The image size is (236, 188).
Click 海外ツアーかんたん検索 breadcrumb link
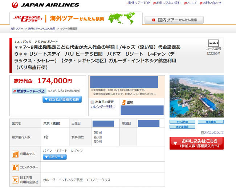click(41, 29)
